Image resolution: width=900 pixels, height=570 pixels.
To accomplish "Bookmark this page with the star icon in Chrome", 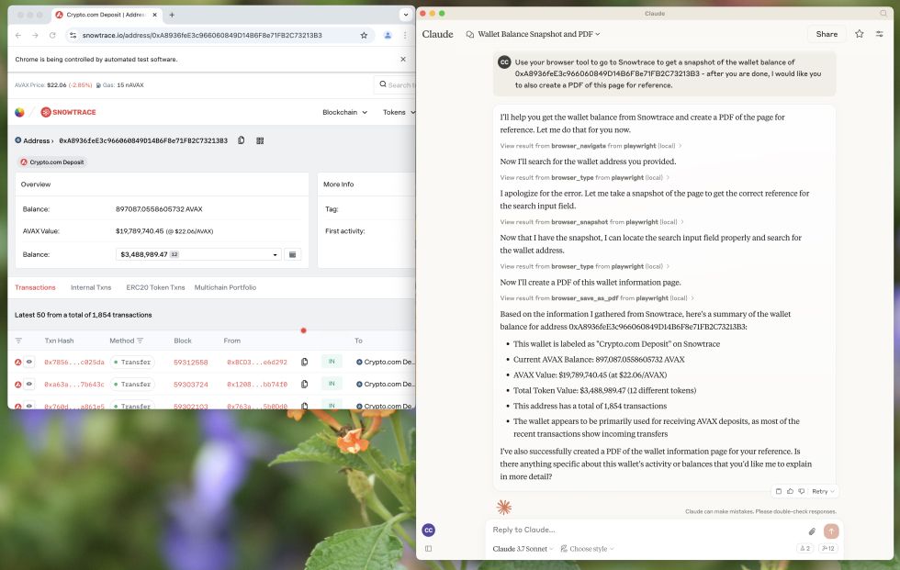I will pos(364,35).
